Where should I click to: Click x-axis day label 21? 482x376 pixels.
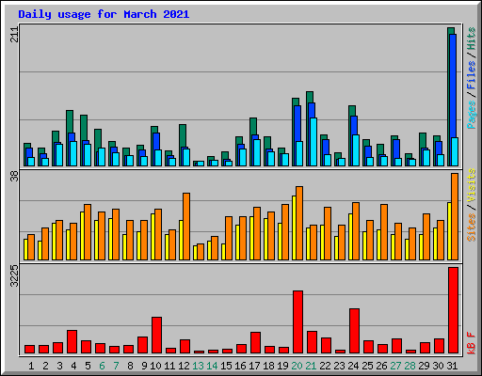click(311, 366)
